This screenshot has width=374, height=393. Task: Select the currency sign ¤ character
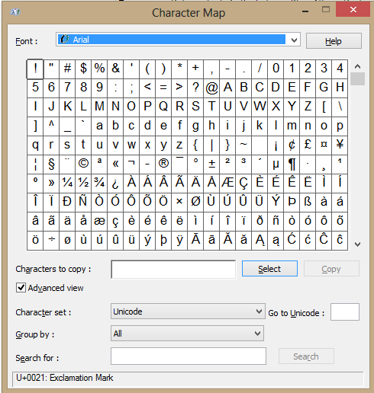[324, 145]
